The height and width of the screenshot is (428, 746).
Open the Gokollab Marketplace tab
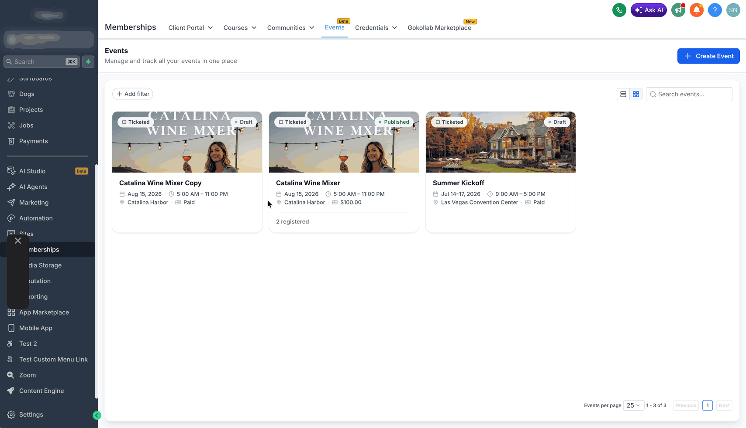coord(439,27)
